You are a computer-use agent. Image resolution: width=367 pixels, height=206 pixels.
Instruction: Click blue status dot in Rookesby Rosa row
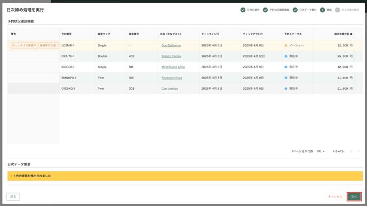pos(286,78)
